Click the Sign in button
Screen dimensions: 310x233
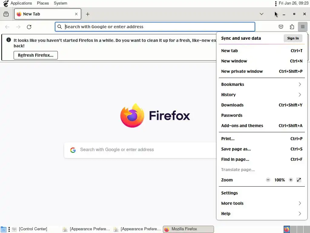coord(293,38)
